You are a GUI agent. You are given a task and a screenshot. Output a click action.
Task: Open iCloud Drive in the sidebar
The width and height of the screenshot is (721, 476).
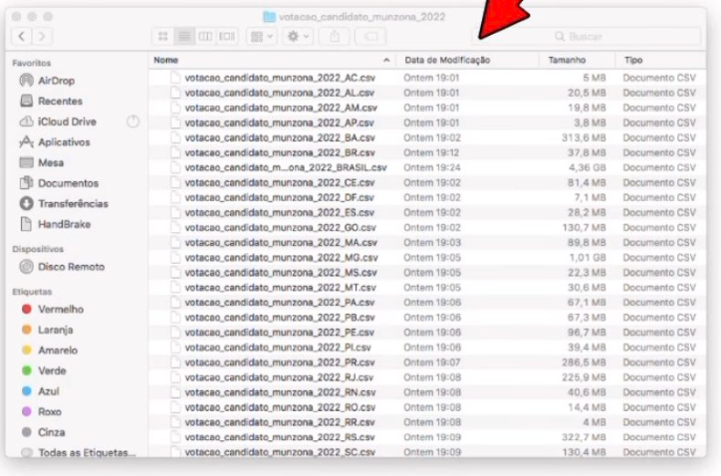67,121
